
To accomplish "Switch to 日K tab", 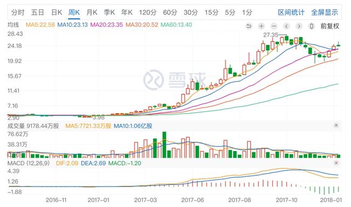I will pos(56,12).
